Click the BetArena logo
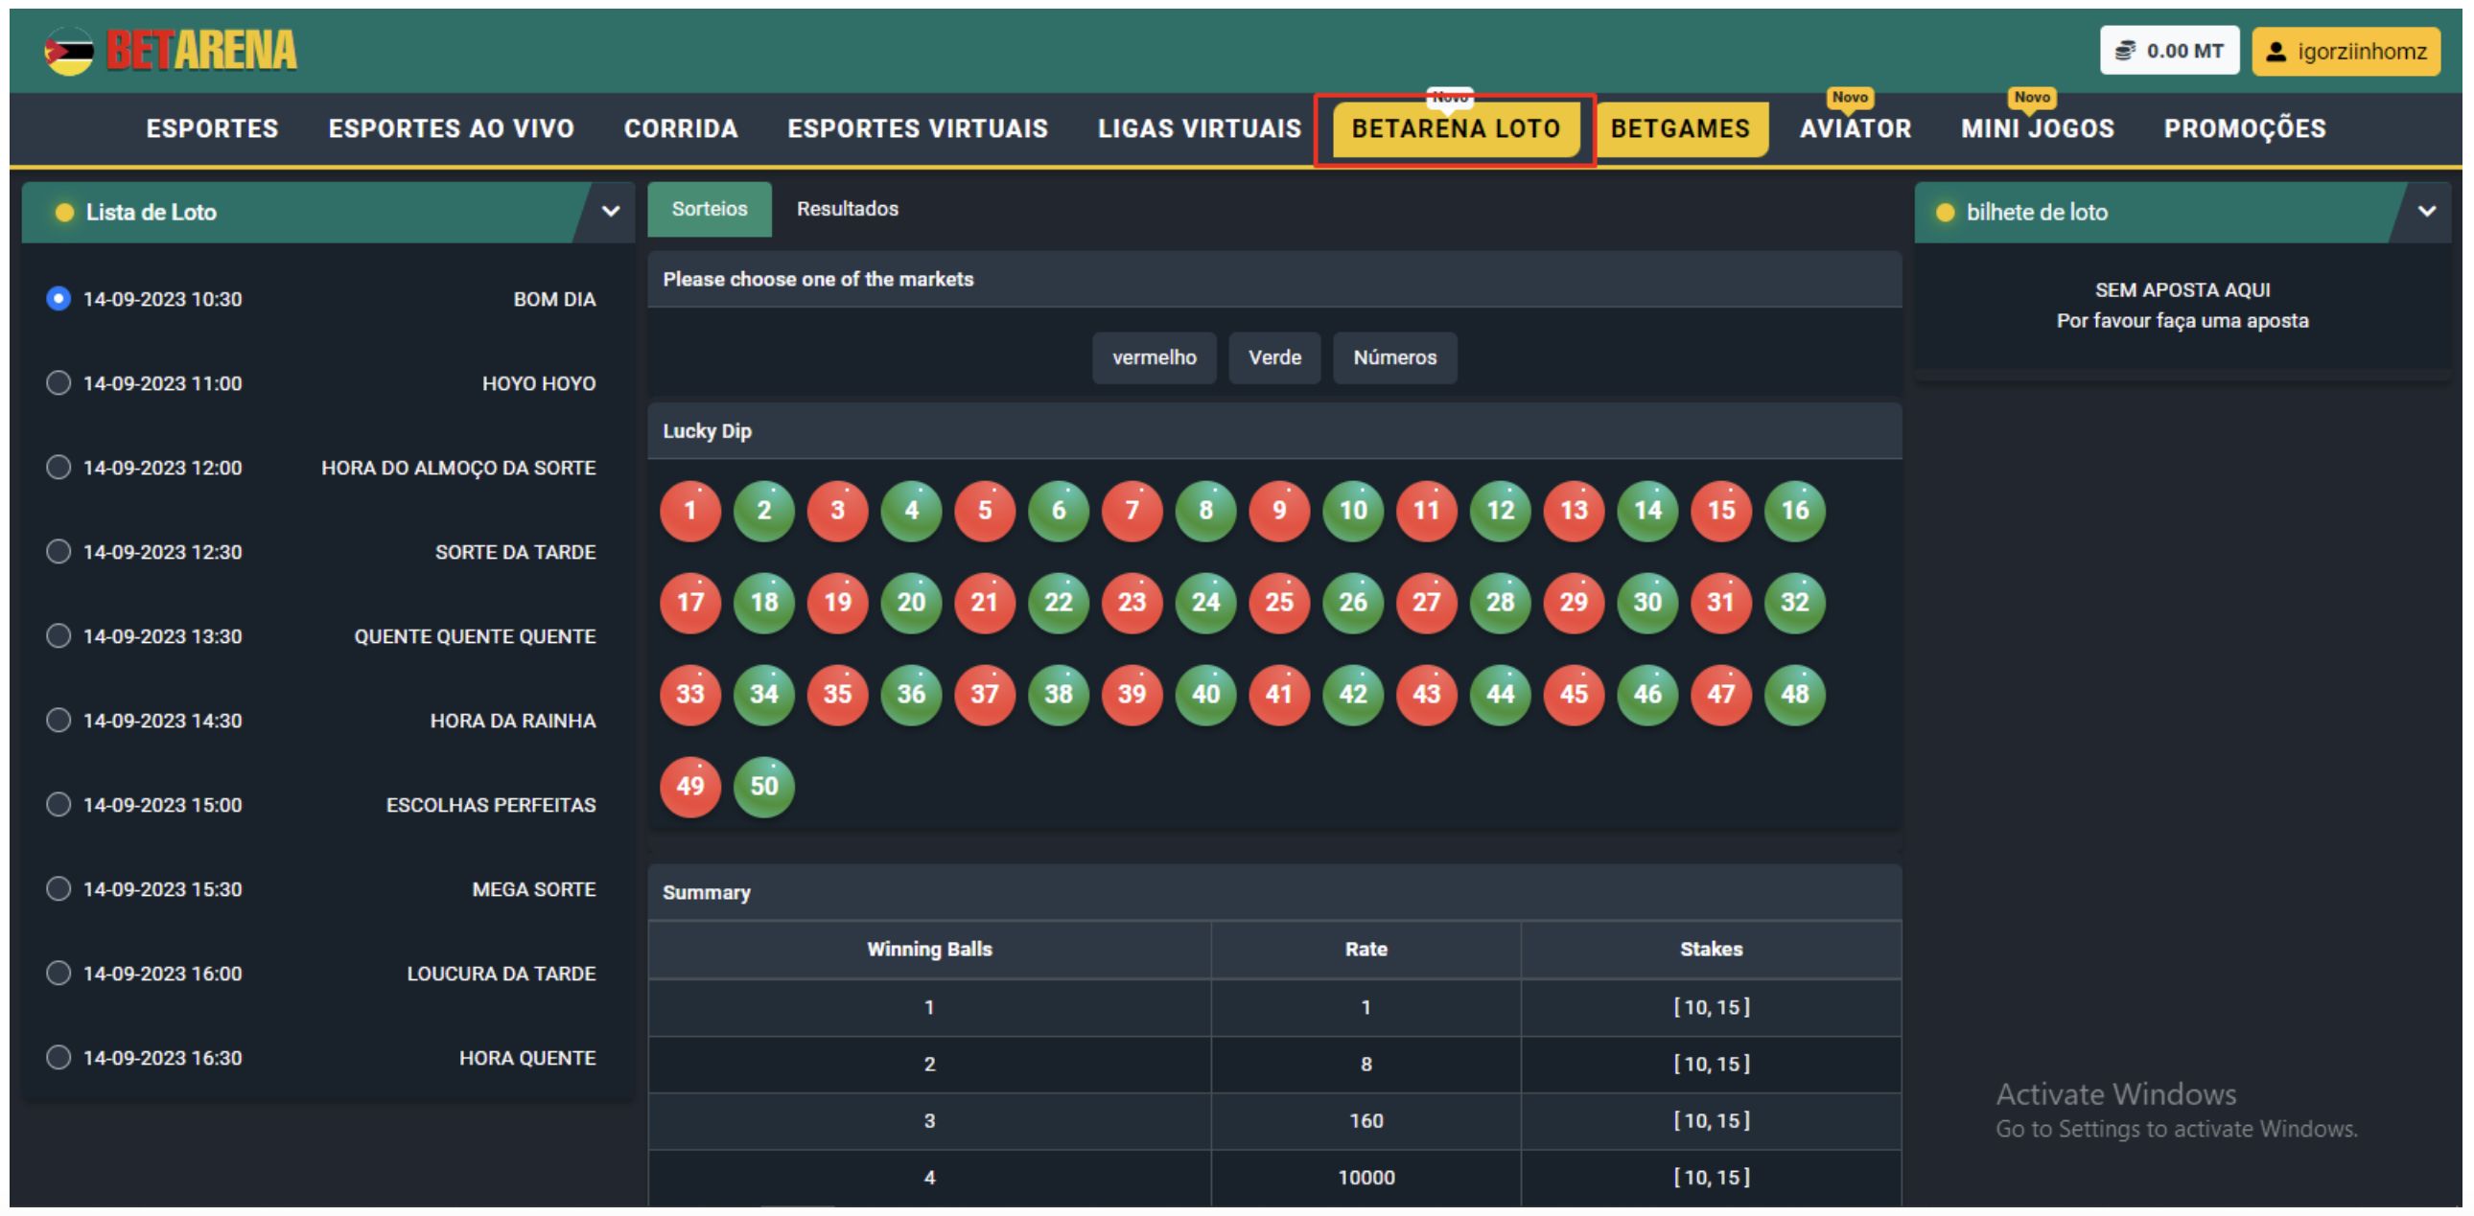This screenshot has width=2474, height=1216. (171, 51)
